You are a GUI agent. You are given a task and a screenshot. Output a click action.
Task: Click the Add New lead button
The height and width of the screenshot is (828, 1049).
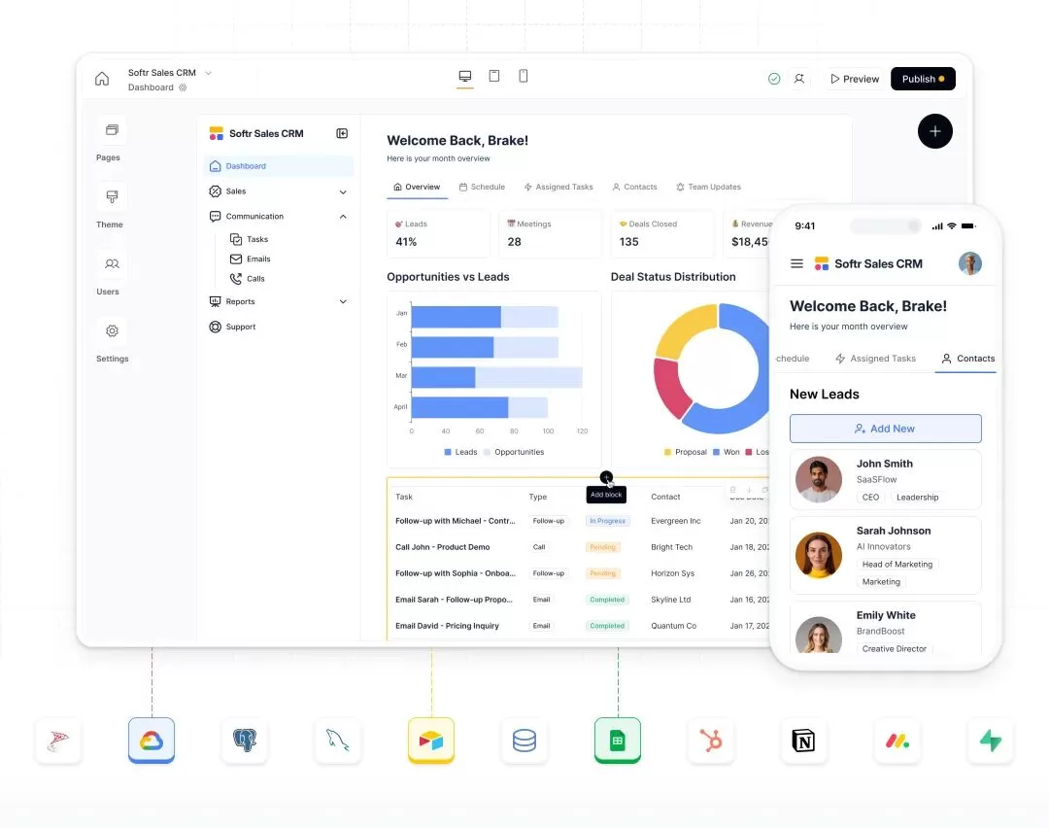tap(885, 429)
